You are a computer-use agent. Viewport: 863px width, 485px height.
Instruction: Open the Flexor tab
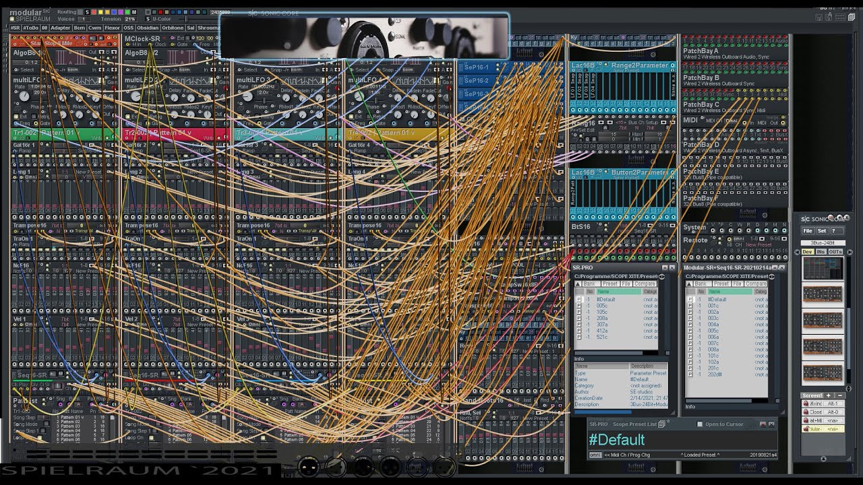112,28
